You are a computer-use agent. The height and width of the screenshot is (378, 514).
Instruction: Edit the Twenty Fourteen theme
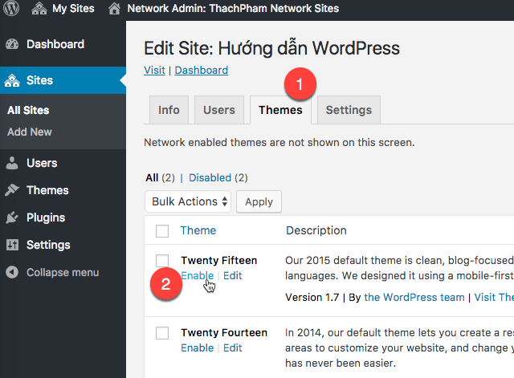point(232,348)
